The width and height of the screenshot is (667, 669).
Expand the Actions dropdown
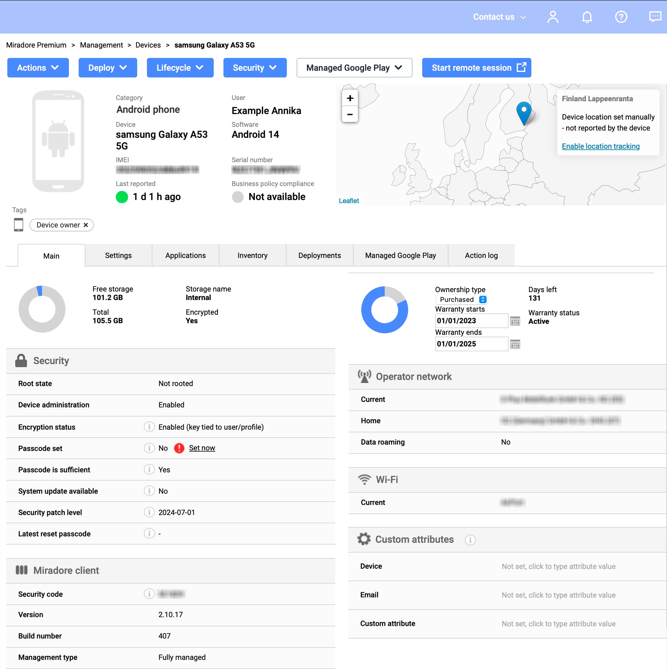point(38,68)
